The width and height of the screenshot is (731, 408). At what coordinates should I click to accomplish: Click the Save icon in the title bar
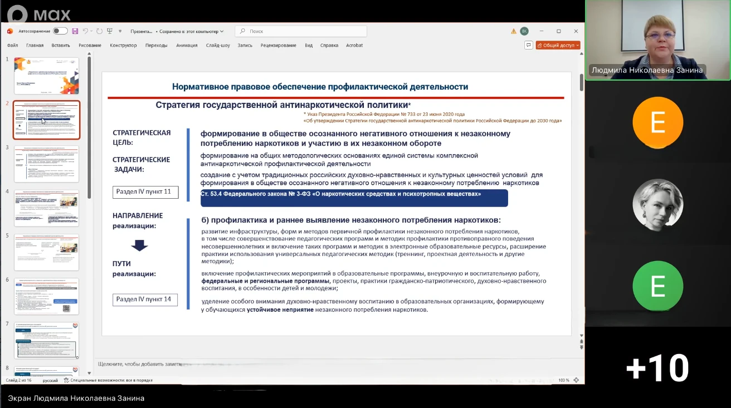74,31
